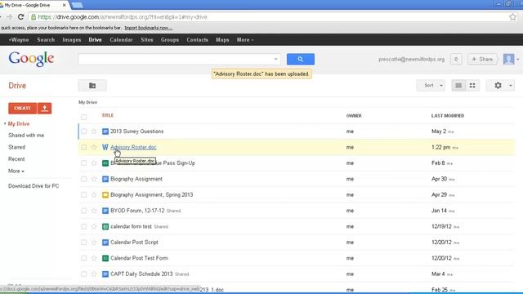
Task: Select the My Drive - Google Drive tab
Action: point(34,5)
